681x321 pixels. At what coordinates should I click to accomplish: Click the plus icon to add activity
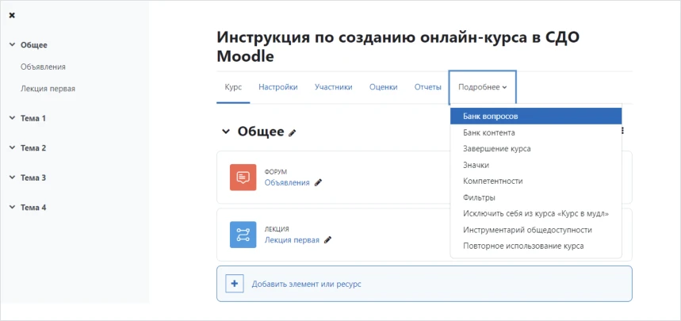[x=235, y=284]
